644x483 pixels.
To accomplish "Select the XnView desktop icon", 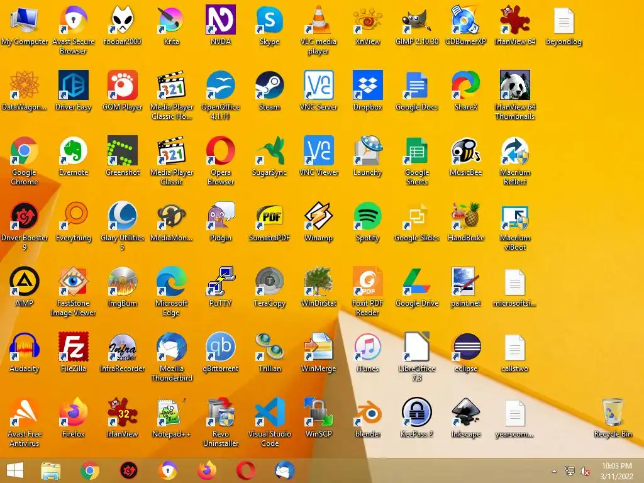I will click(x=367, y=19).
